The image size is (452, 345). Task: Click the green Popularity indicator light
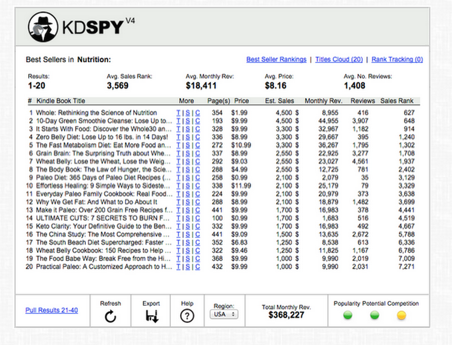coord(348,315)
